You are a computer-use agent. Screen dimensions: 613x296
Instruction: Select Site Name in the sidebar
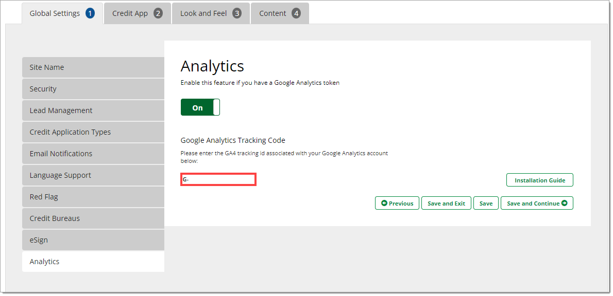93,67
